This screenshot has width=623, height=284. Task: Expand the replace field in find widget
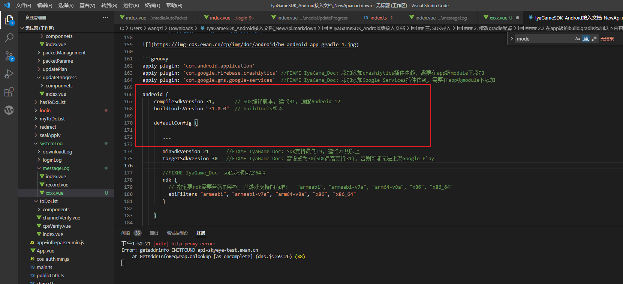pyautogui.click(x=512, y=39)
